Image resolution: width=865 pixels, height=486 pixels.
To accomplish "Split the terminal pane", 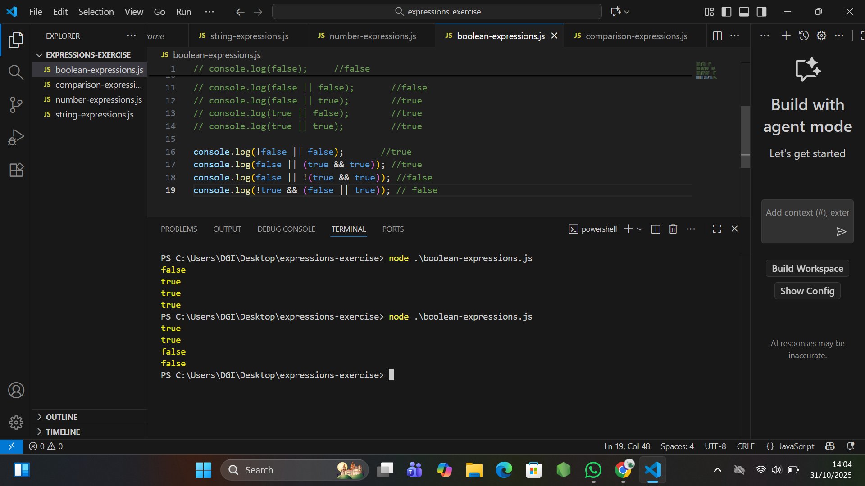I will click(x=656, y=229).
